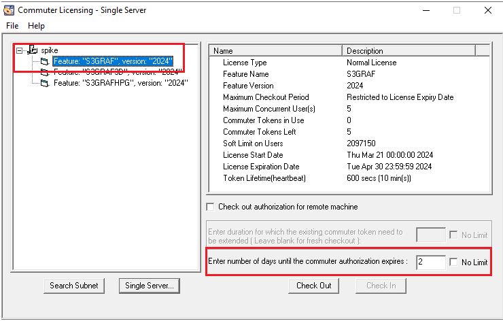Screen dimensions: 503x321
Task: Select the License Type row
Action: click(349, 63)
